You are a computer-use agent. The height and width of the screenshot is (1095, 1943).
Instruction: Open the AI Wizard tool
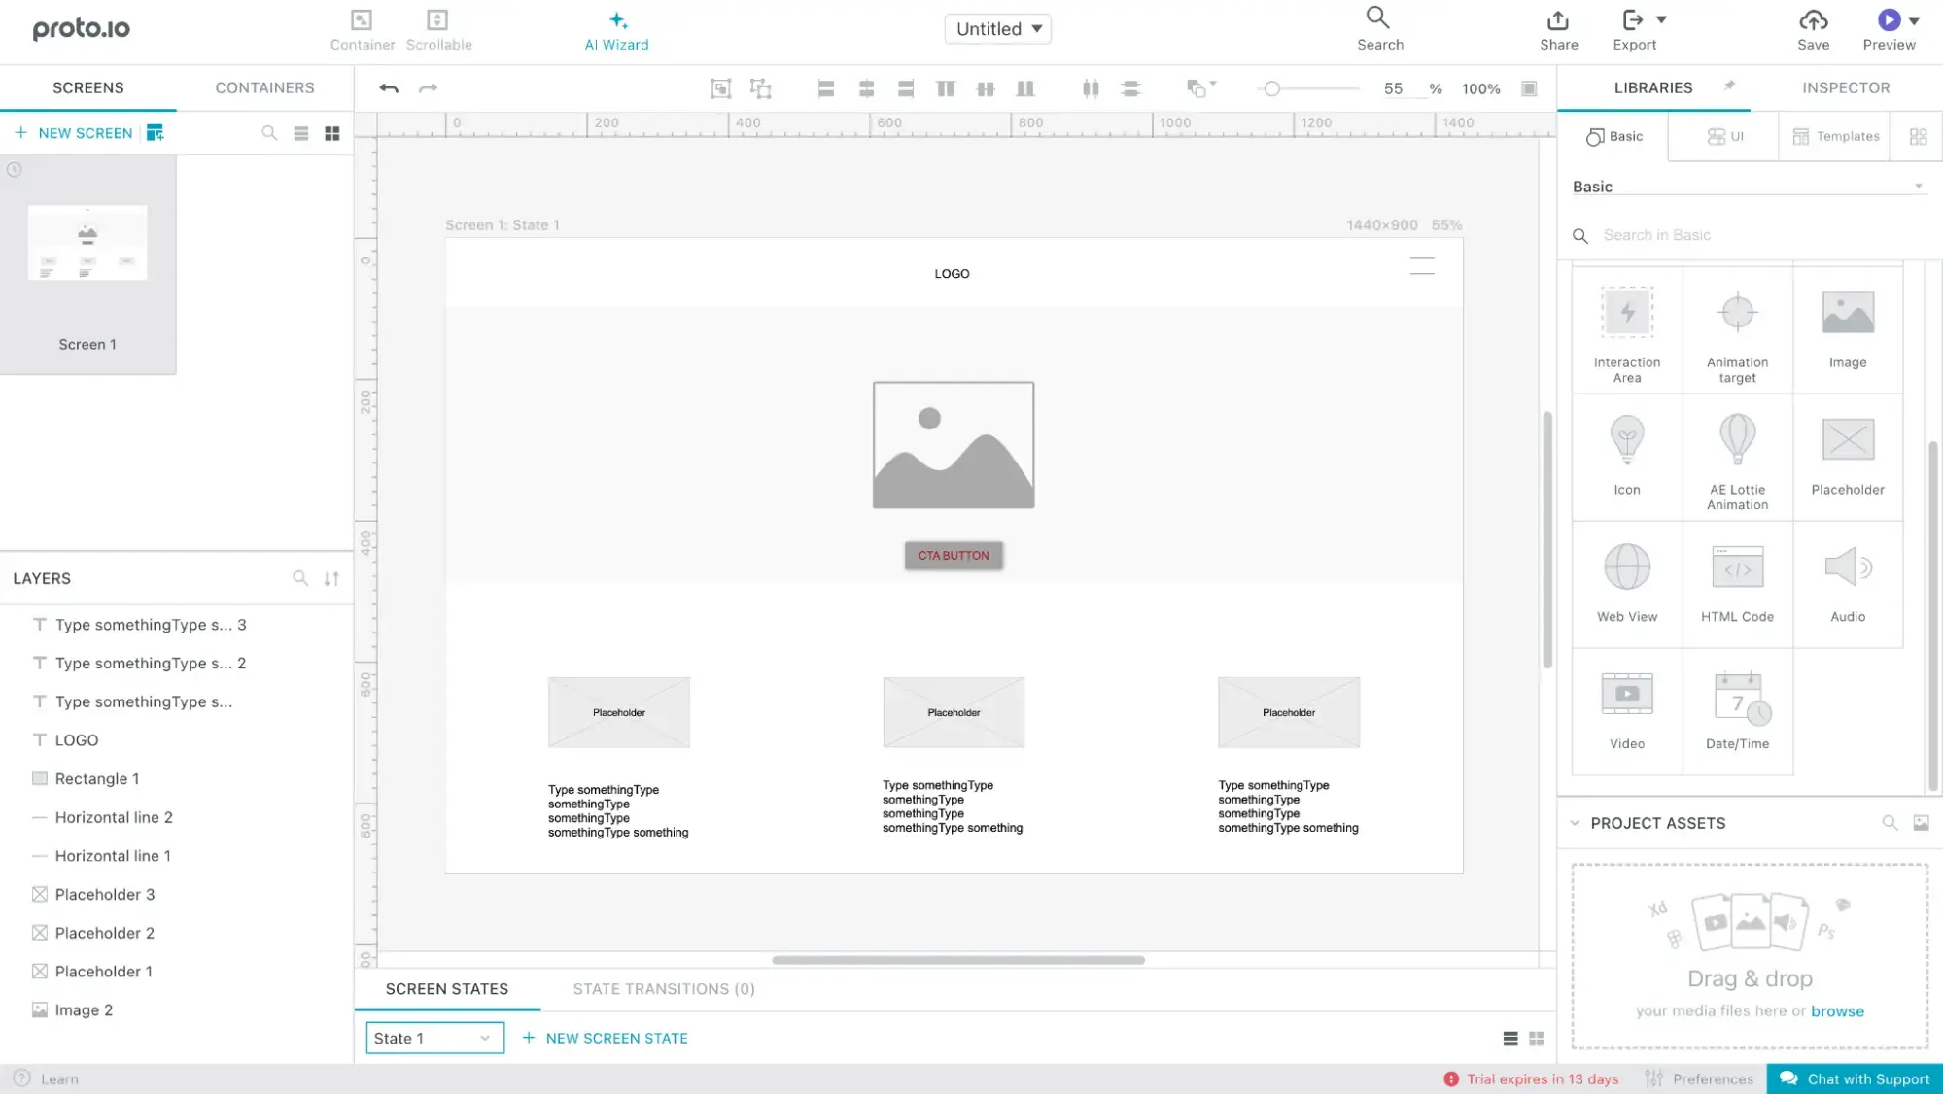point(616,30)
